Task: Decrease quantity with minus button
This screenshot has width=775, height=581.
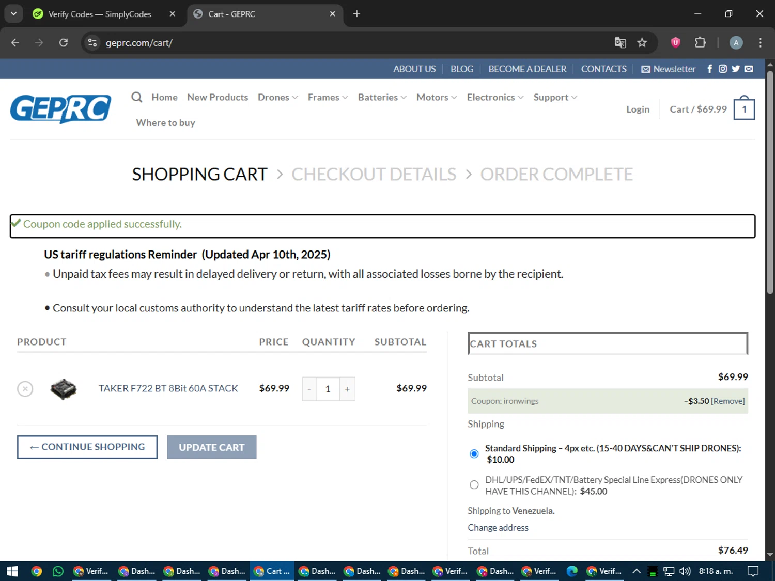Action: pos(309,389)
